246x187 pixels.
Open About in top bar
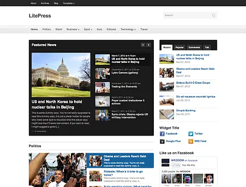point(34,3)
